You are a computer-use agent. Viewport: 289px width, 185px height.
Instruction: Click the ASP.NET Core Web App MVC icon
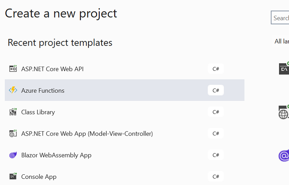13,133
